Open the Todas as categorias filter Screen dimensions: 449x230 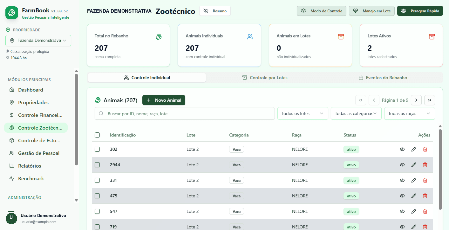pos(356,113)
